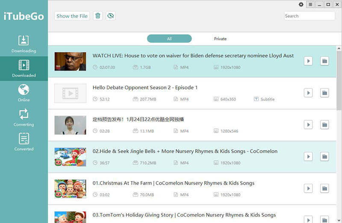The height and width of the screenshot is (223, 342).
Task: Click the placeholder thumbnail of Hello Debate Opponent
Action: [70, 93]
